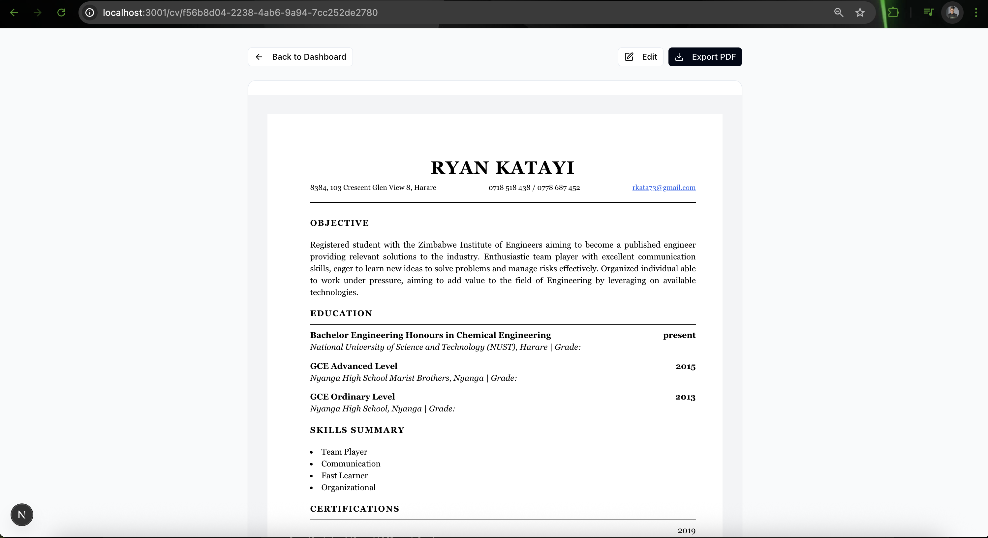The height and width of the screenshot is (538, 988).
Task: Click the SKILLS SUMMARY heading
Action: coord(357,430)
